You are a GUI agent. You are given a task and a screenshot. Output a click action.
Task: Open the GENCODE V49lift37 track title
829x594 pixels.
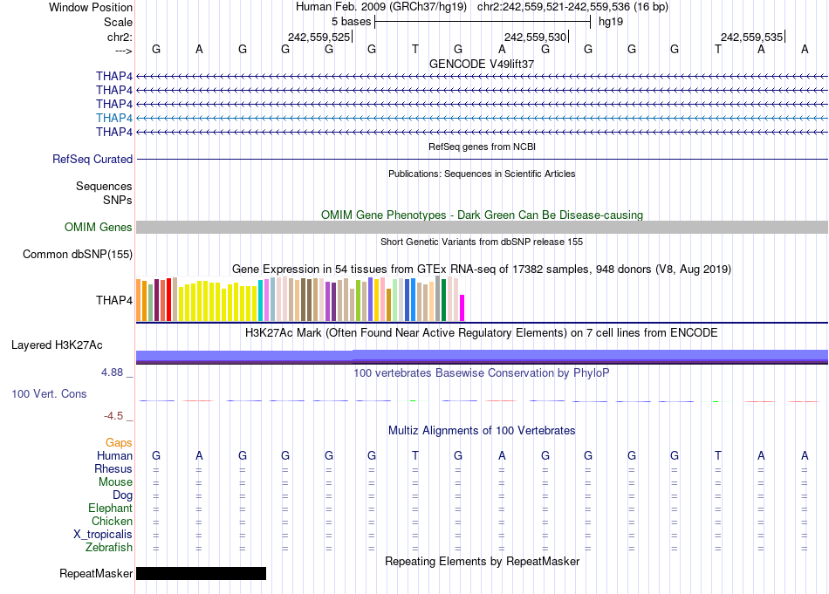tap(482, 64)
